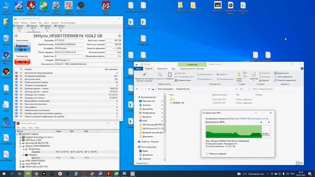Open Bandicam folder in navigation pane
Screen dimensions: 315x177
(147, 117)
